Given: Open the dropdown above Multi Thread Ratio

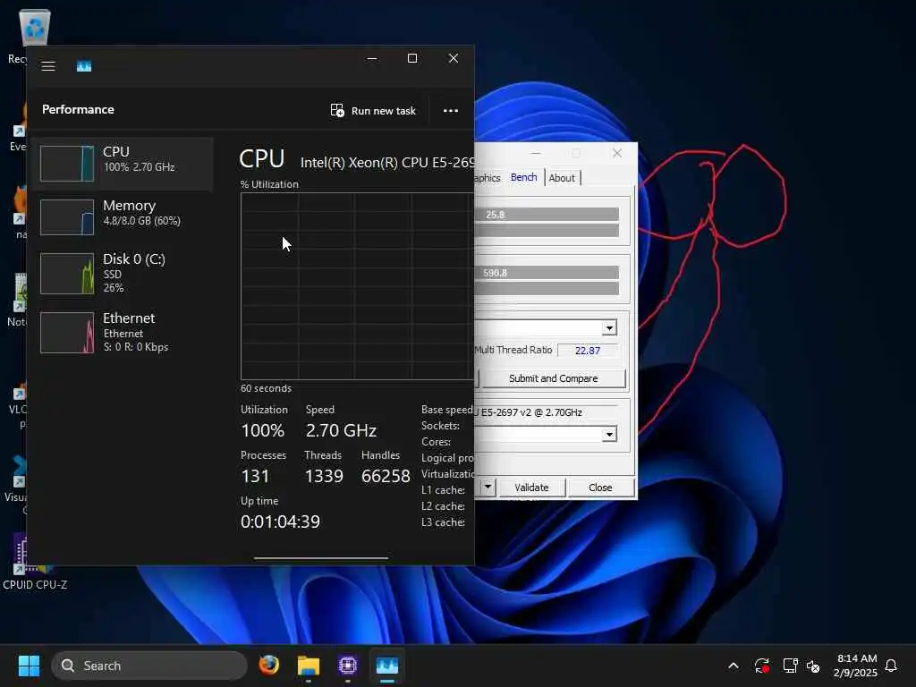Looking at the screenshot, I should 609,327.
